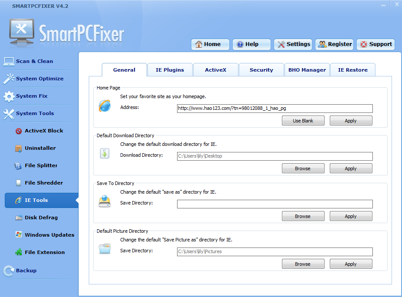402x297 pixels.
Task: Click the Backup icon in sidebar
Action: point(9,271)
